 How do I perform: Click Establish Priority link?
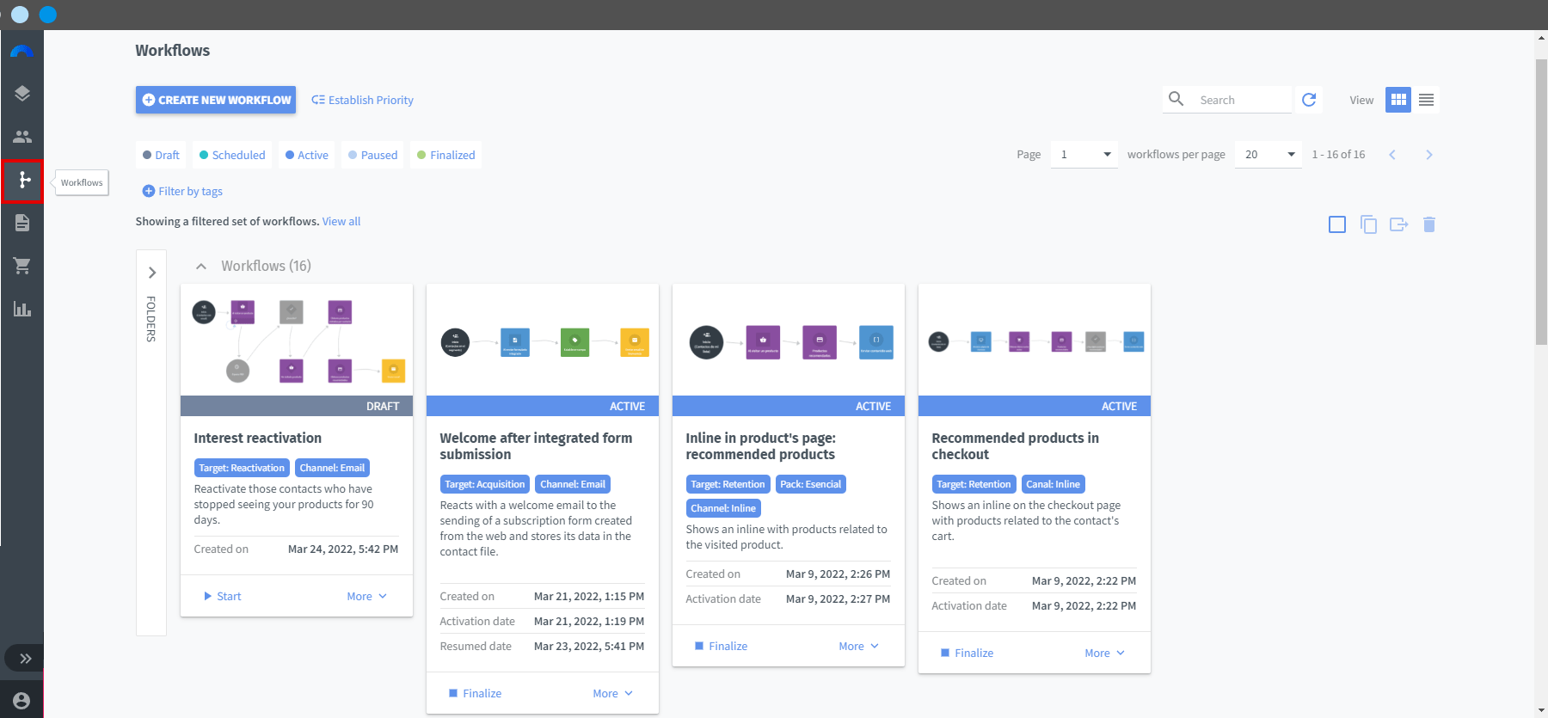point(362,100)
